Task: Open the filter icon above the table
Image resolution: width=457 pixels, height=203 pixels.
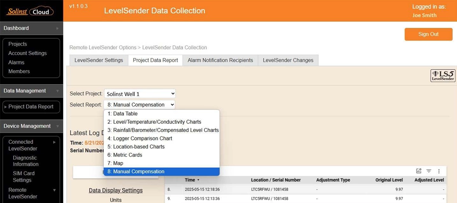Action: click(429, 171)
